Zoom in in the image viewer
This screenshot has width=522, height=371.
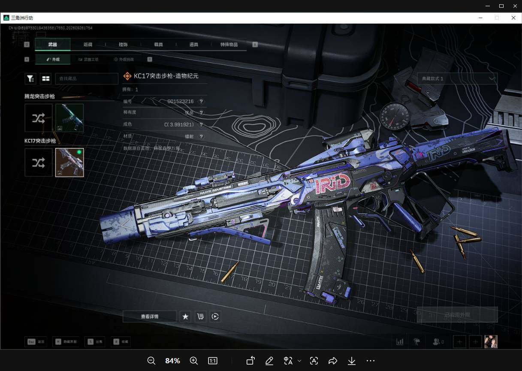193,361
